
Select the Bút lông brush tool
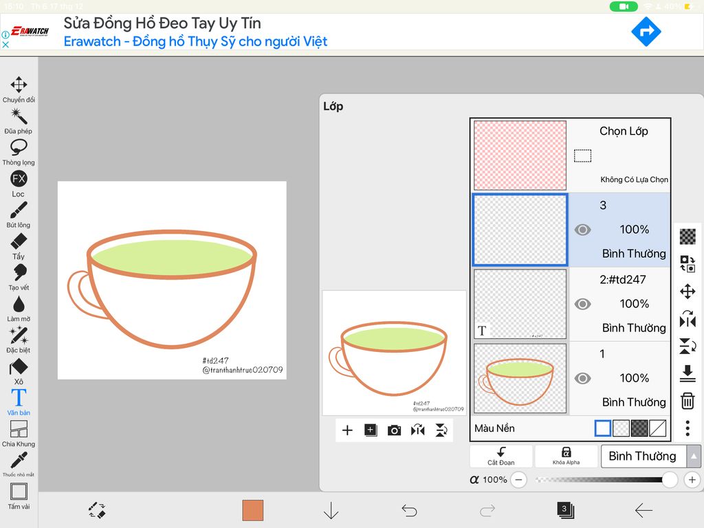coord(19,214)
